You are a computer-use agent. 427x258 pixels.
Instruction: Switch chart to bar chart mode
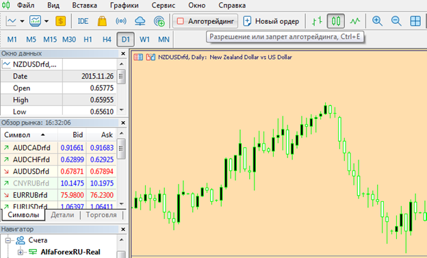[317, 21]
